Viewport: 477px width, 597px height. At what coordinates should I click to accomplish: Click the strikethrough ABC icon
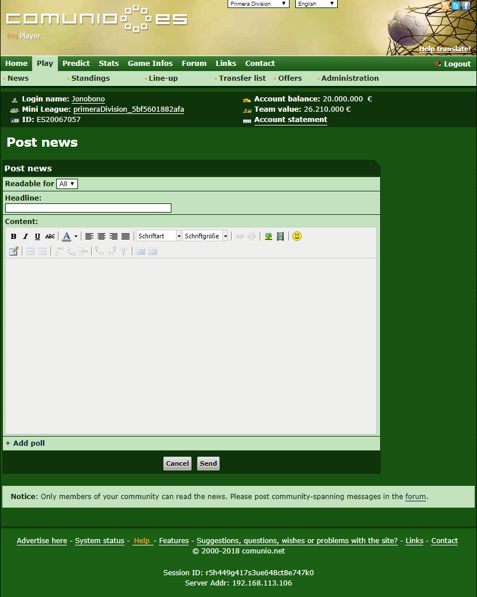pyautogui.click(x=50, y=237)
